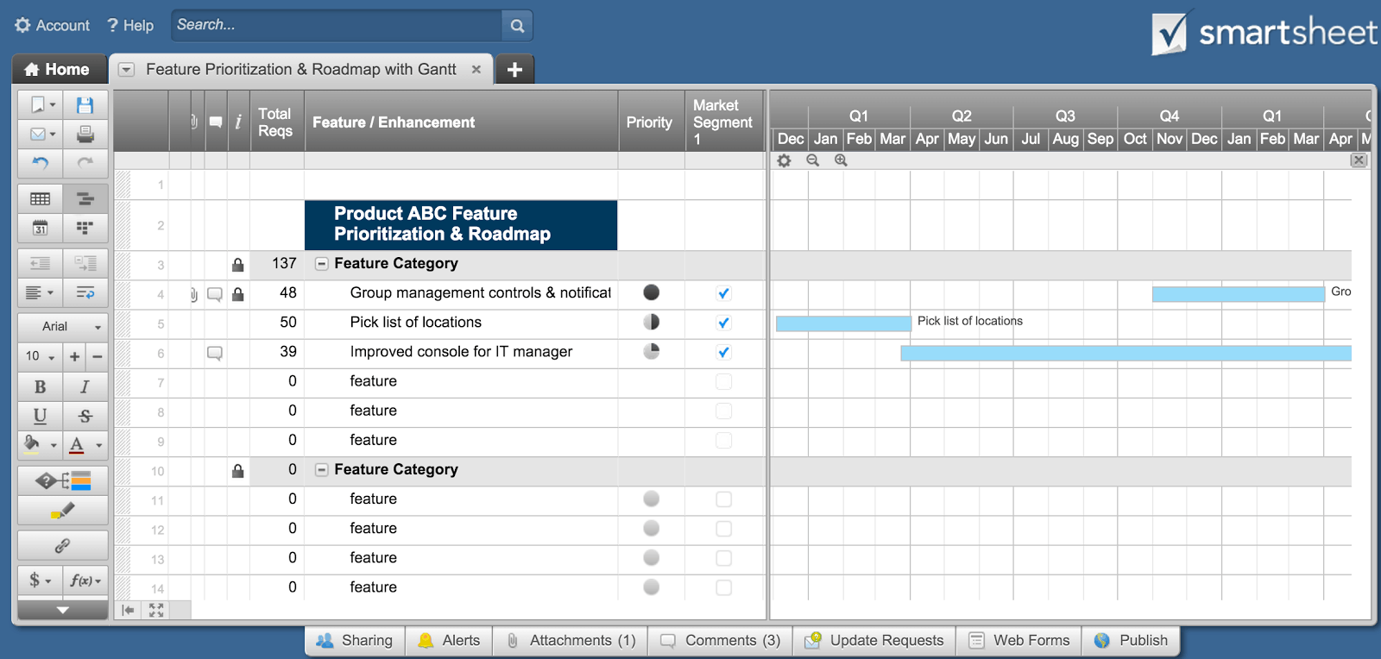Click the Save disk icon
Image resolution: width=1381 pixels, height=659 pixels.
point(85,105)
